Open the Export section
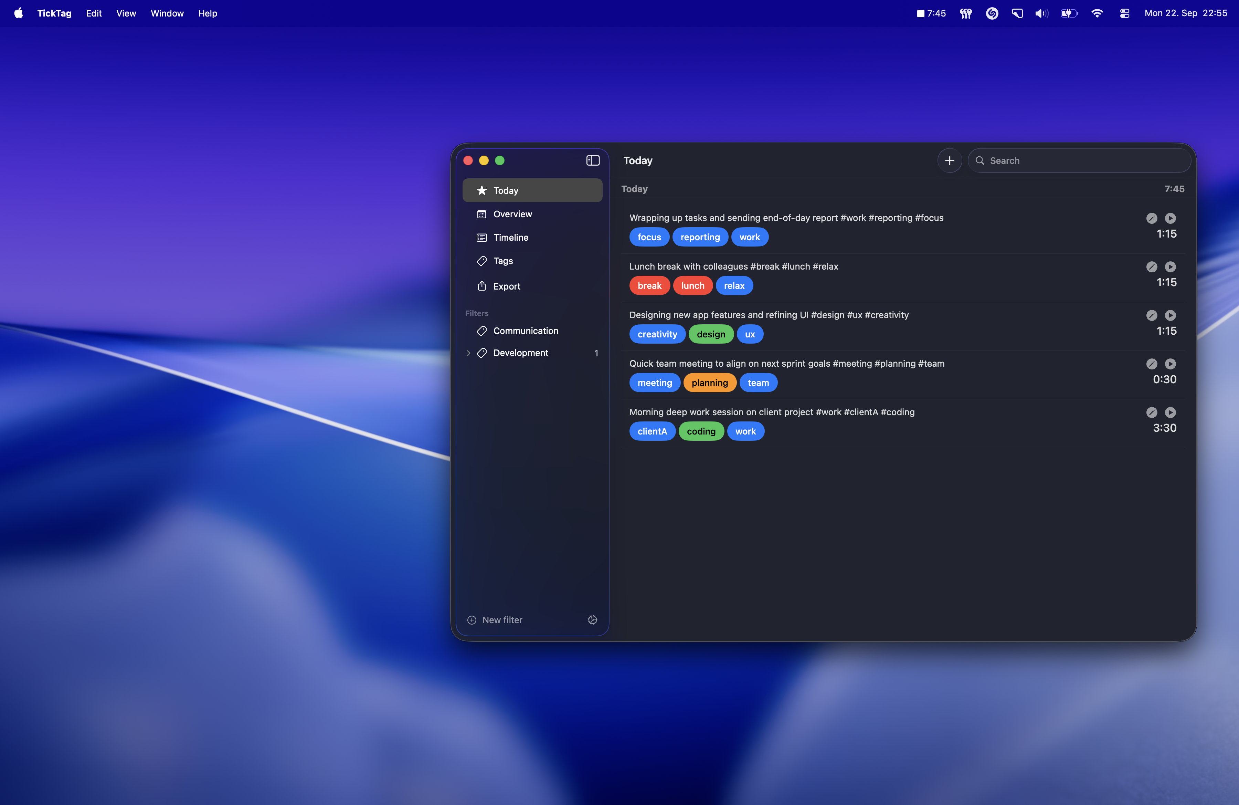This screenshot has width=1239, height=805. [506, 286]
